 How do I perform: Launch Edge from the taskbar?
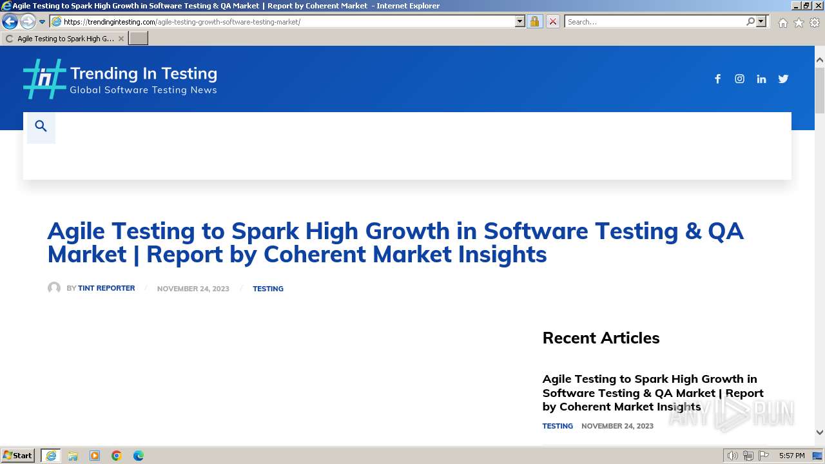139,456
